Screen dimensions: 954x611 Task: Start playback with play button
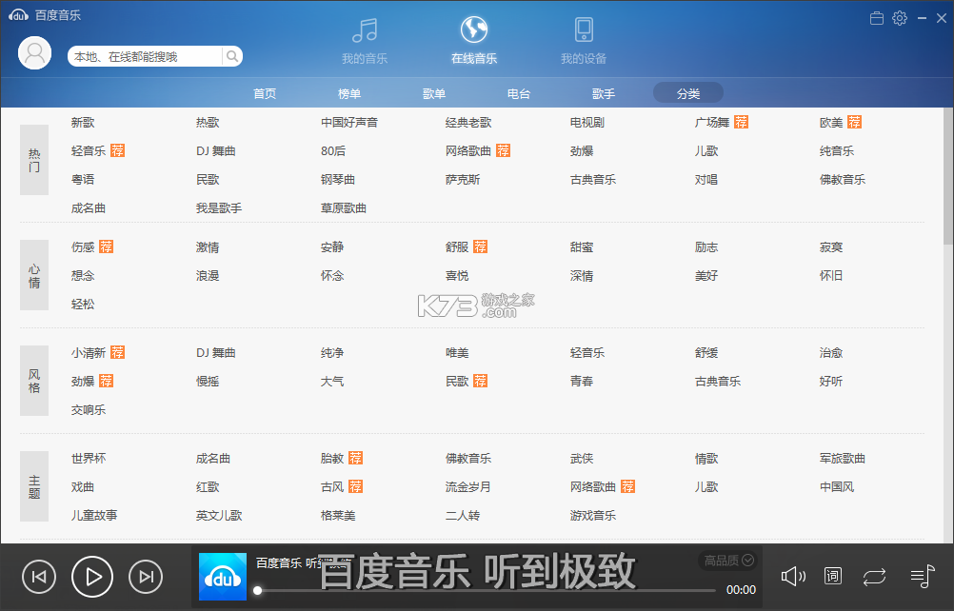(x=92, y=577)
